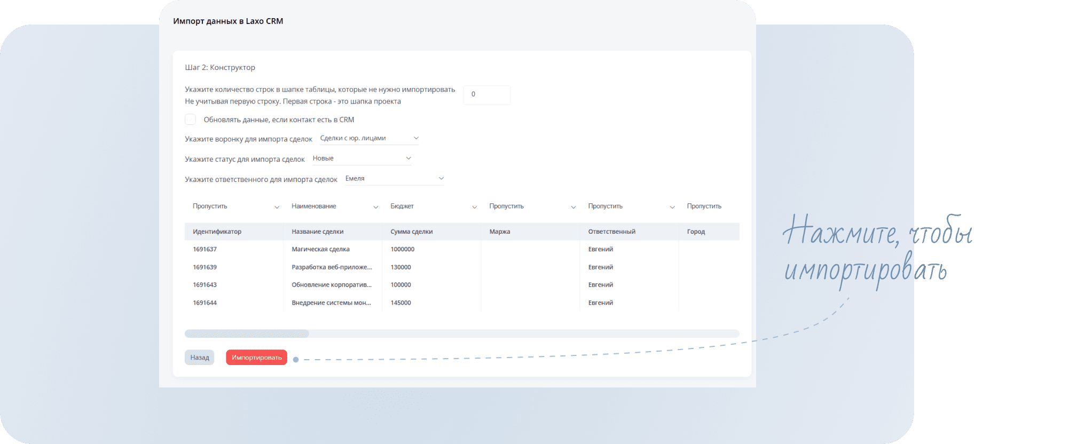The image size is (1069, 444).
Task: Click the header rows count input field
Action: [486, 94]
